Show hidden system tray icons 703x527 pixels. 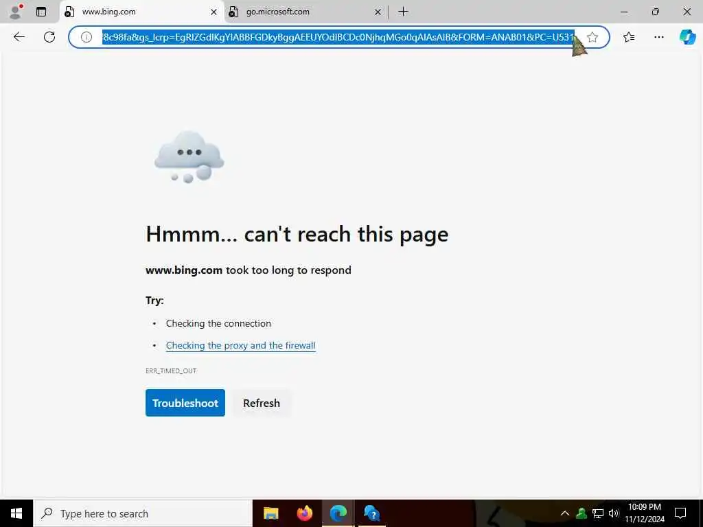tap(565, 513)
